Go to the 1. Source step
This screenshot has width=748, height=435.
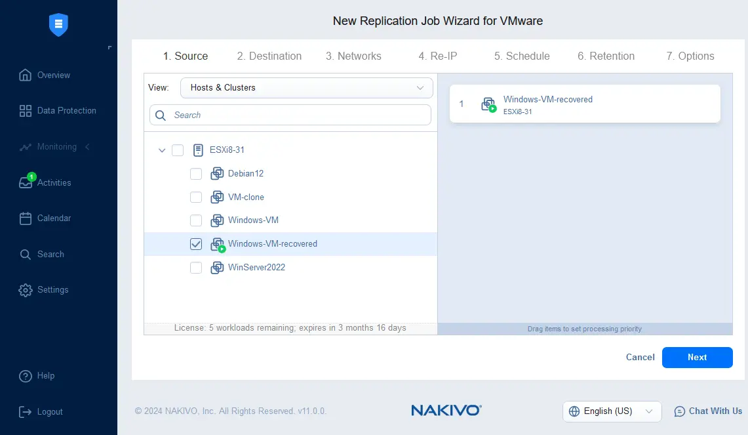186,56
